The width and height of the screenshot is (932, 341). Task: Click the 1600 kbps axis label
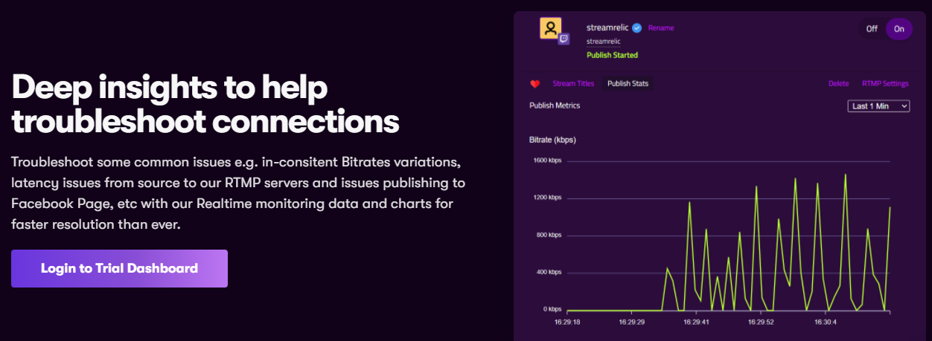coord(547,160)
